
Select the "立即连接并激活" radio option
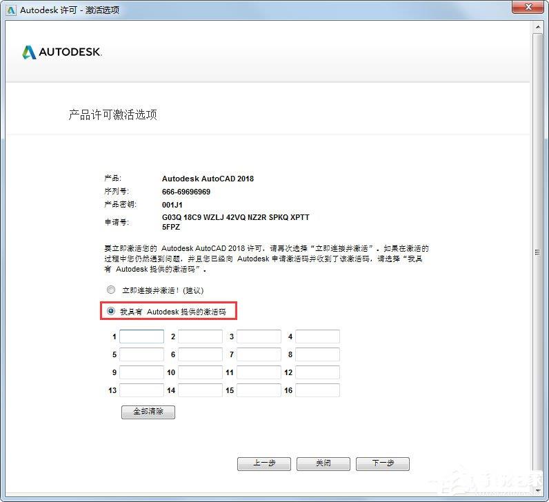click(111, 290)
